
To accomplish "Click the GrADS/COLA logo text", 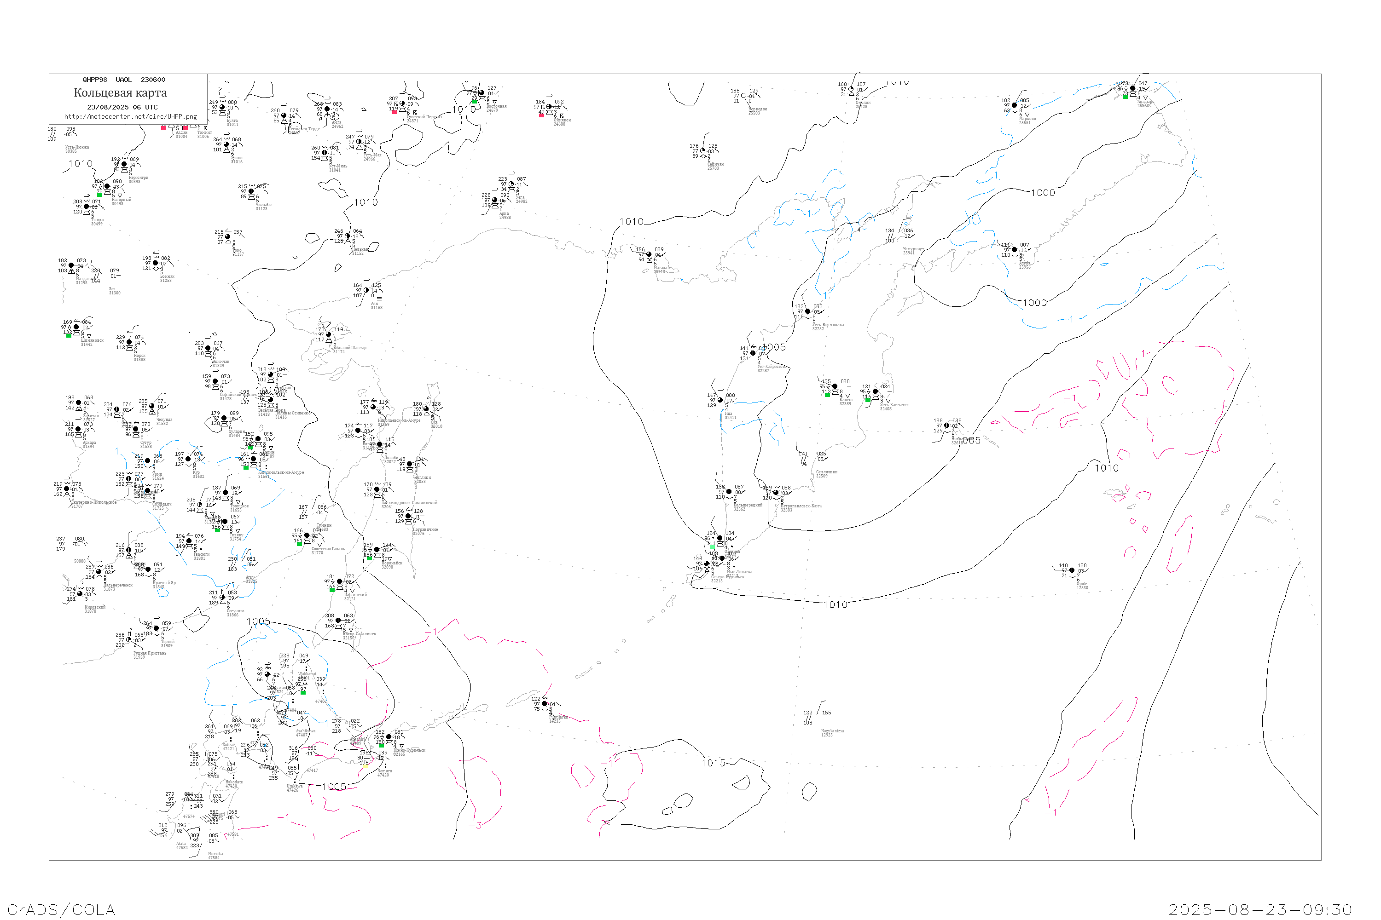I will pos(61,910).
